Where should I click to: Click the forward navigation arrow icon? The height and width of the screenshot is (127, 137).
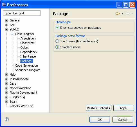click(x=128, y=14)
